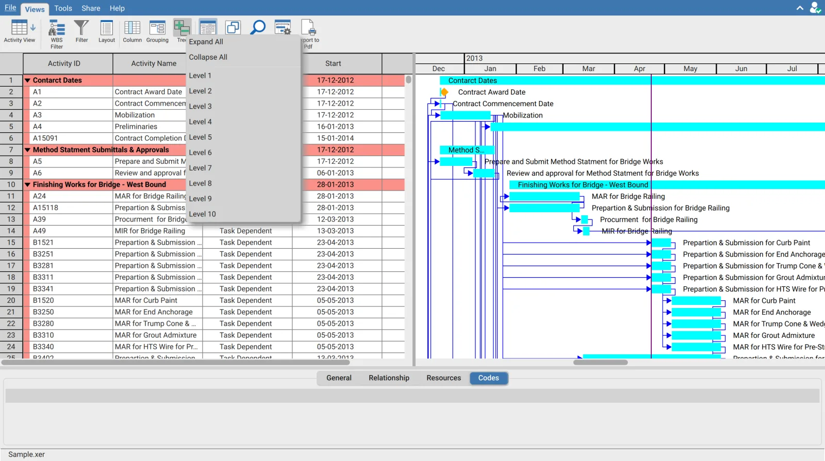Select Level 1 in the Tree menu
The height and width of the screenshot is (461, 825).
pos(243,76)
